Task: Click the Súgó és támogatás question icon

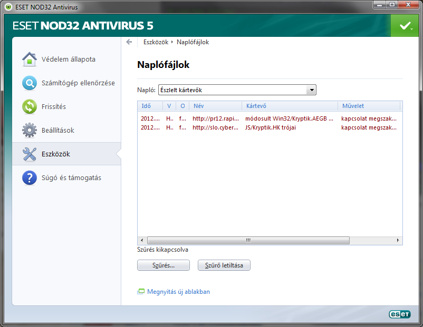Action: coord(30,178)
